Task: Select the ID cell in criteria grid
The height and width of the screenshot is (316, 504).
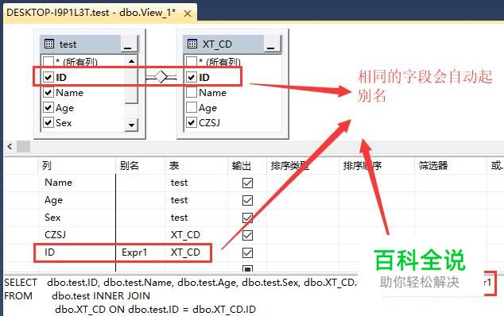Action: (x=76, y=252)
